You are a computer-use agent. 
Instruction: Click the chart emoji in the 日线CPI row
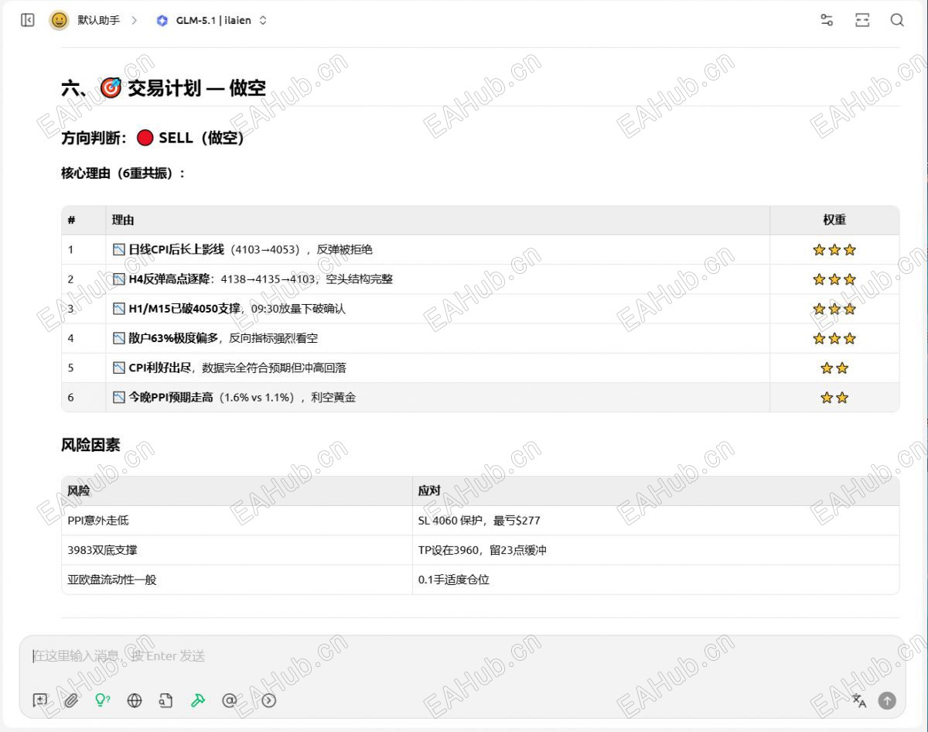[x=118, y=250]
